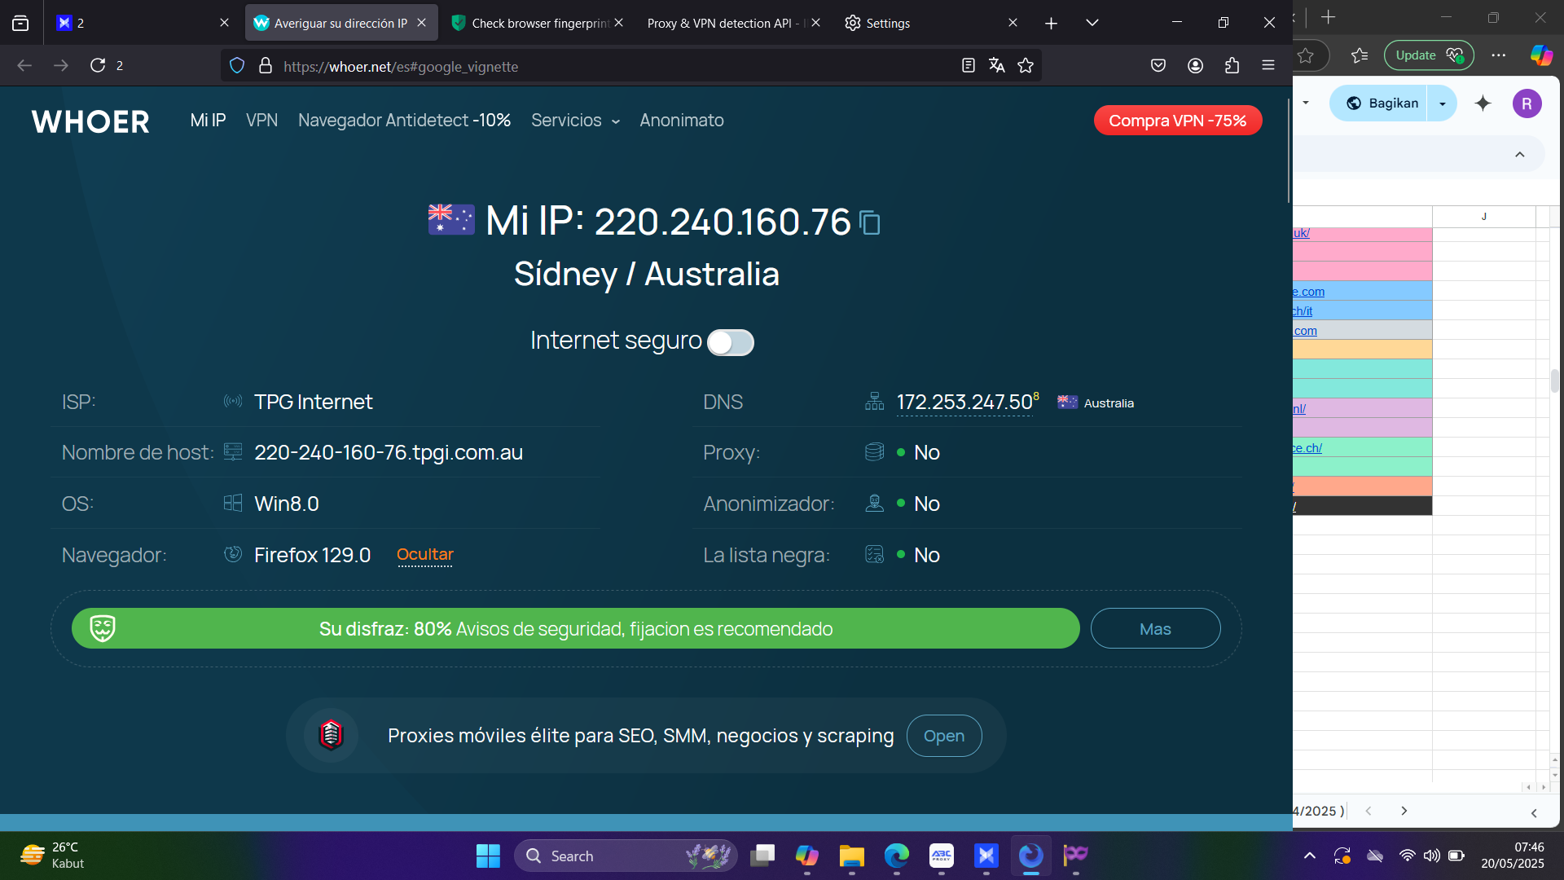The height and width of the screenshot is (880, 1564).
Task: Click the DNS address 172.253.247.50
Action: 964,403
